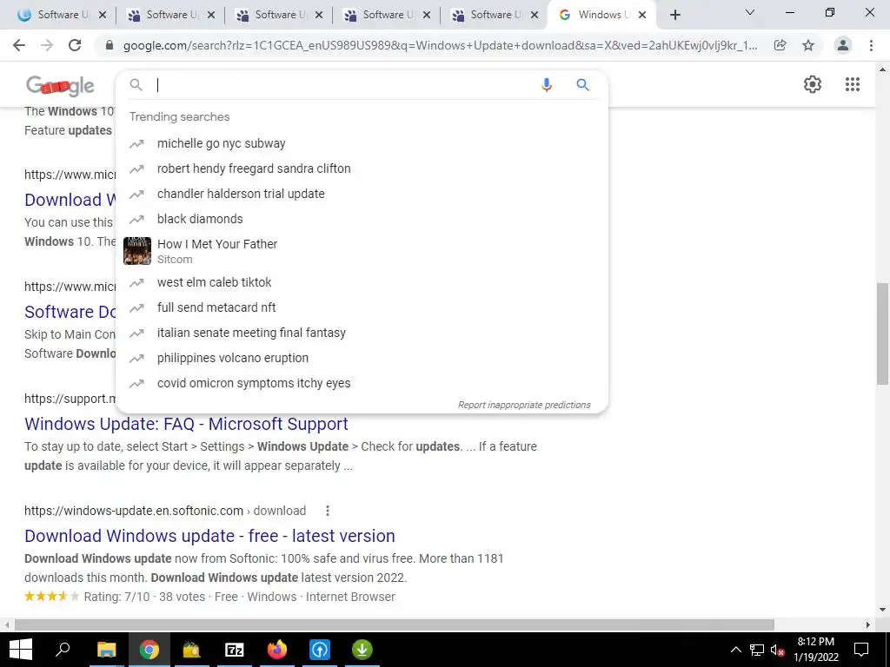Click the address bar URL
The image size is (890, 667).
[440, 45]
